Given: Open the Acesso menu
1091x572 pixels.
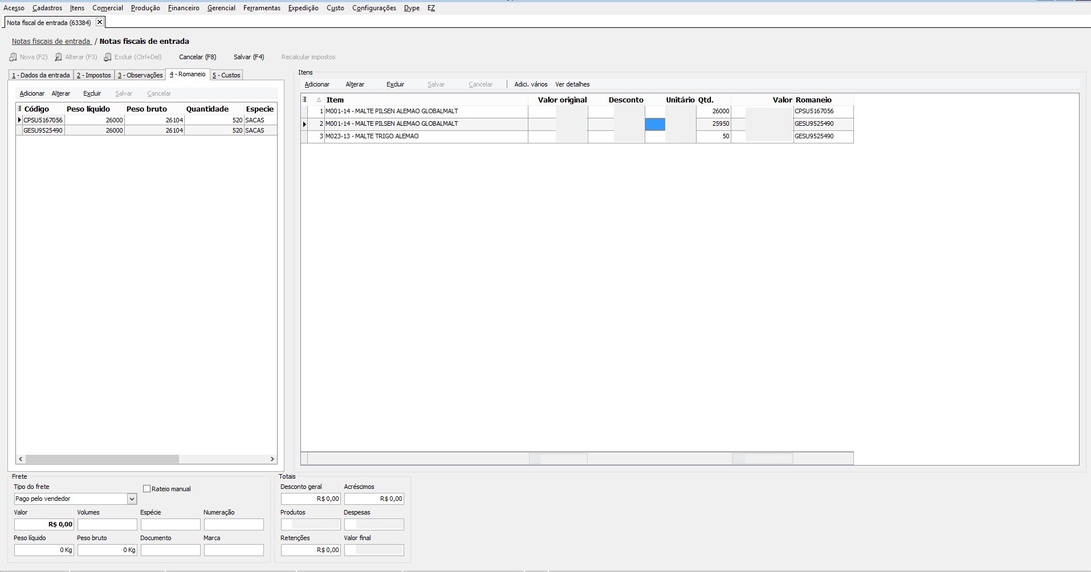Looking at the screenshot, I should 14,8.
